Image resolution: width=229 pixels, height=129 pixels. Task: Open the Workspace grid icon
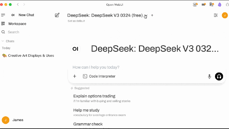3,24
